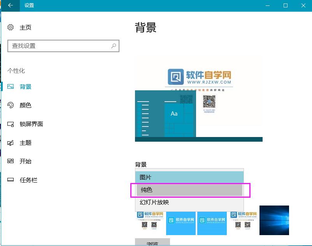Viewport: 312px width, 246px height.
Task: Click the 浏览 button at the bottom
Action: point(152,243)
